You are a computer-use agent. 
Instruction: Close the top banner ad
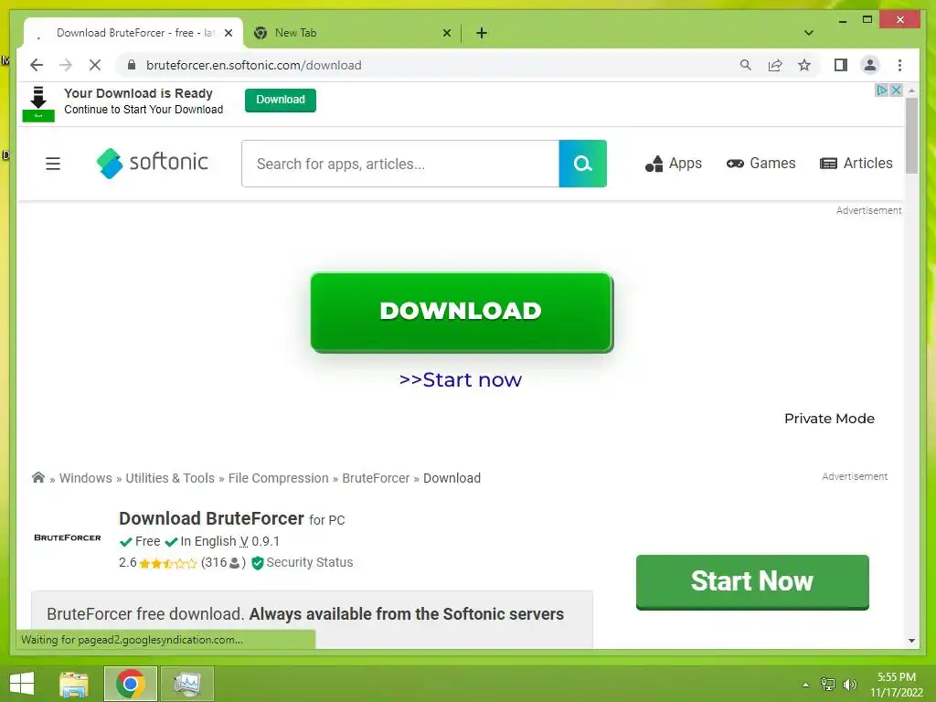(896, 90)
